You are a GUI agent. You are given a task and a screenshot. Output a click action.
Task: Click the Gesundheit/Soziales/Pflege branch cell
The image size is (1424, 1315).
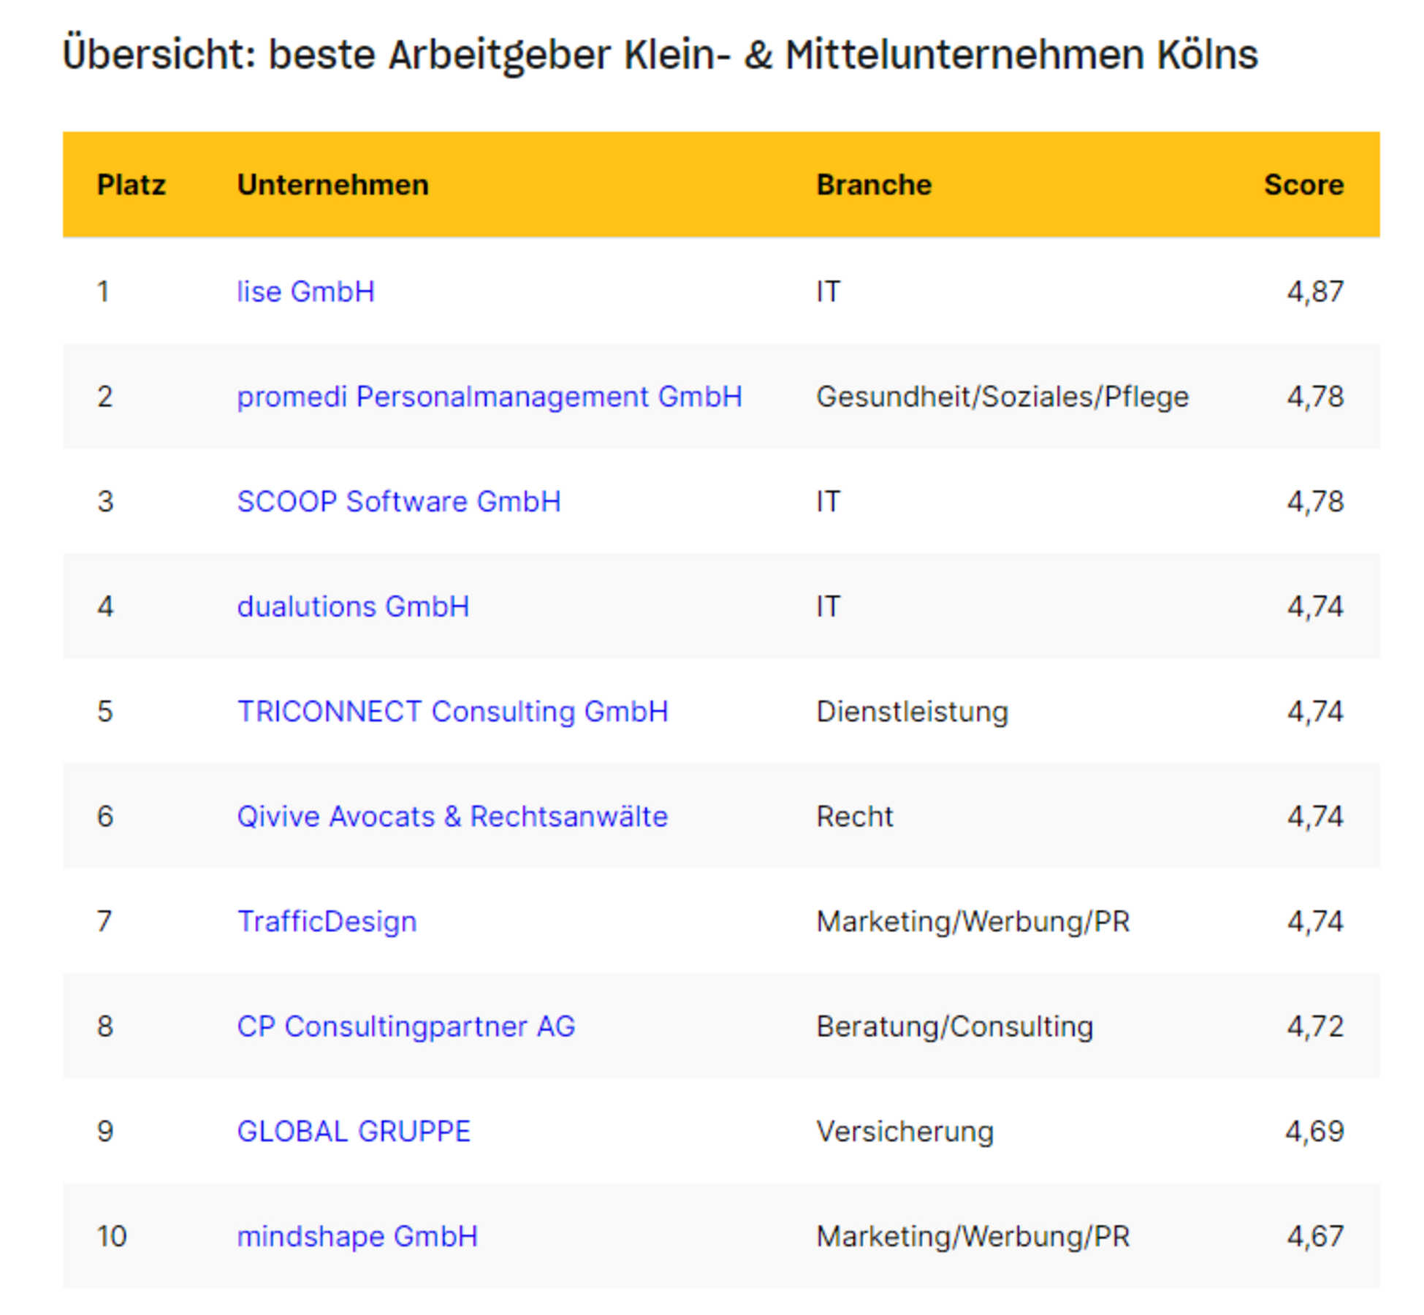pos(1002,397)
